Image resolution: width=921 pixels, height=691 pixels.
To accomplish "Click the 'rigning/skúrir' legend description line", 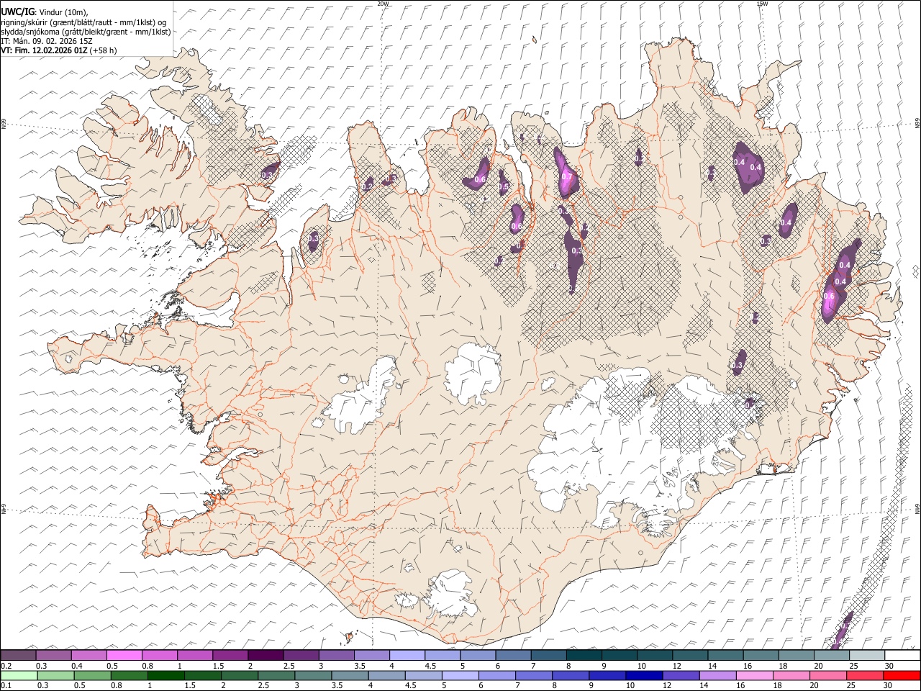I will (x=83, y=22).
